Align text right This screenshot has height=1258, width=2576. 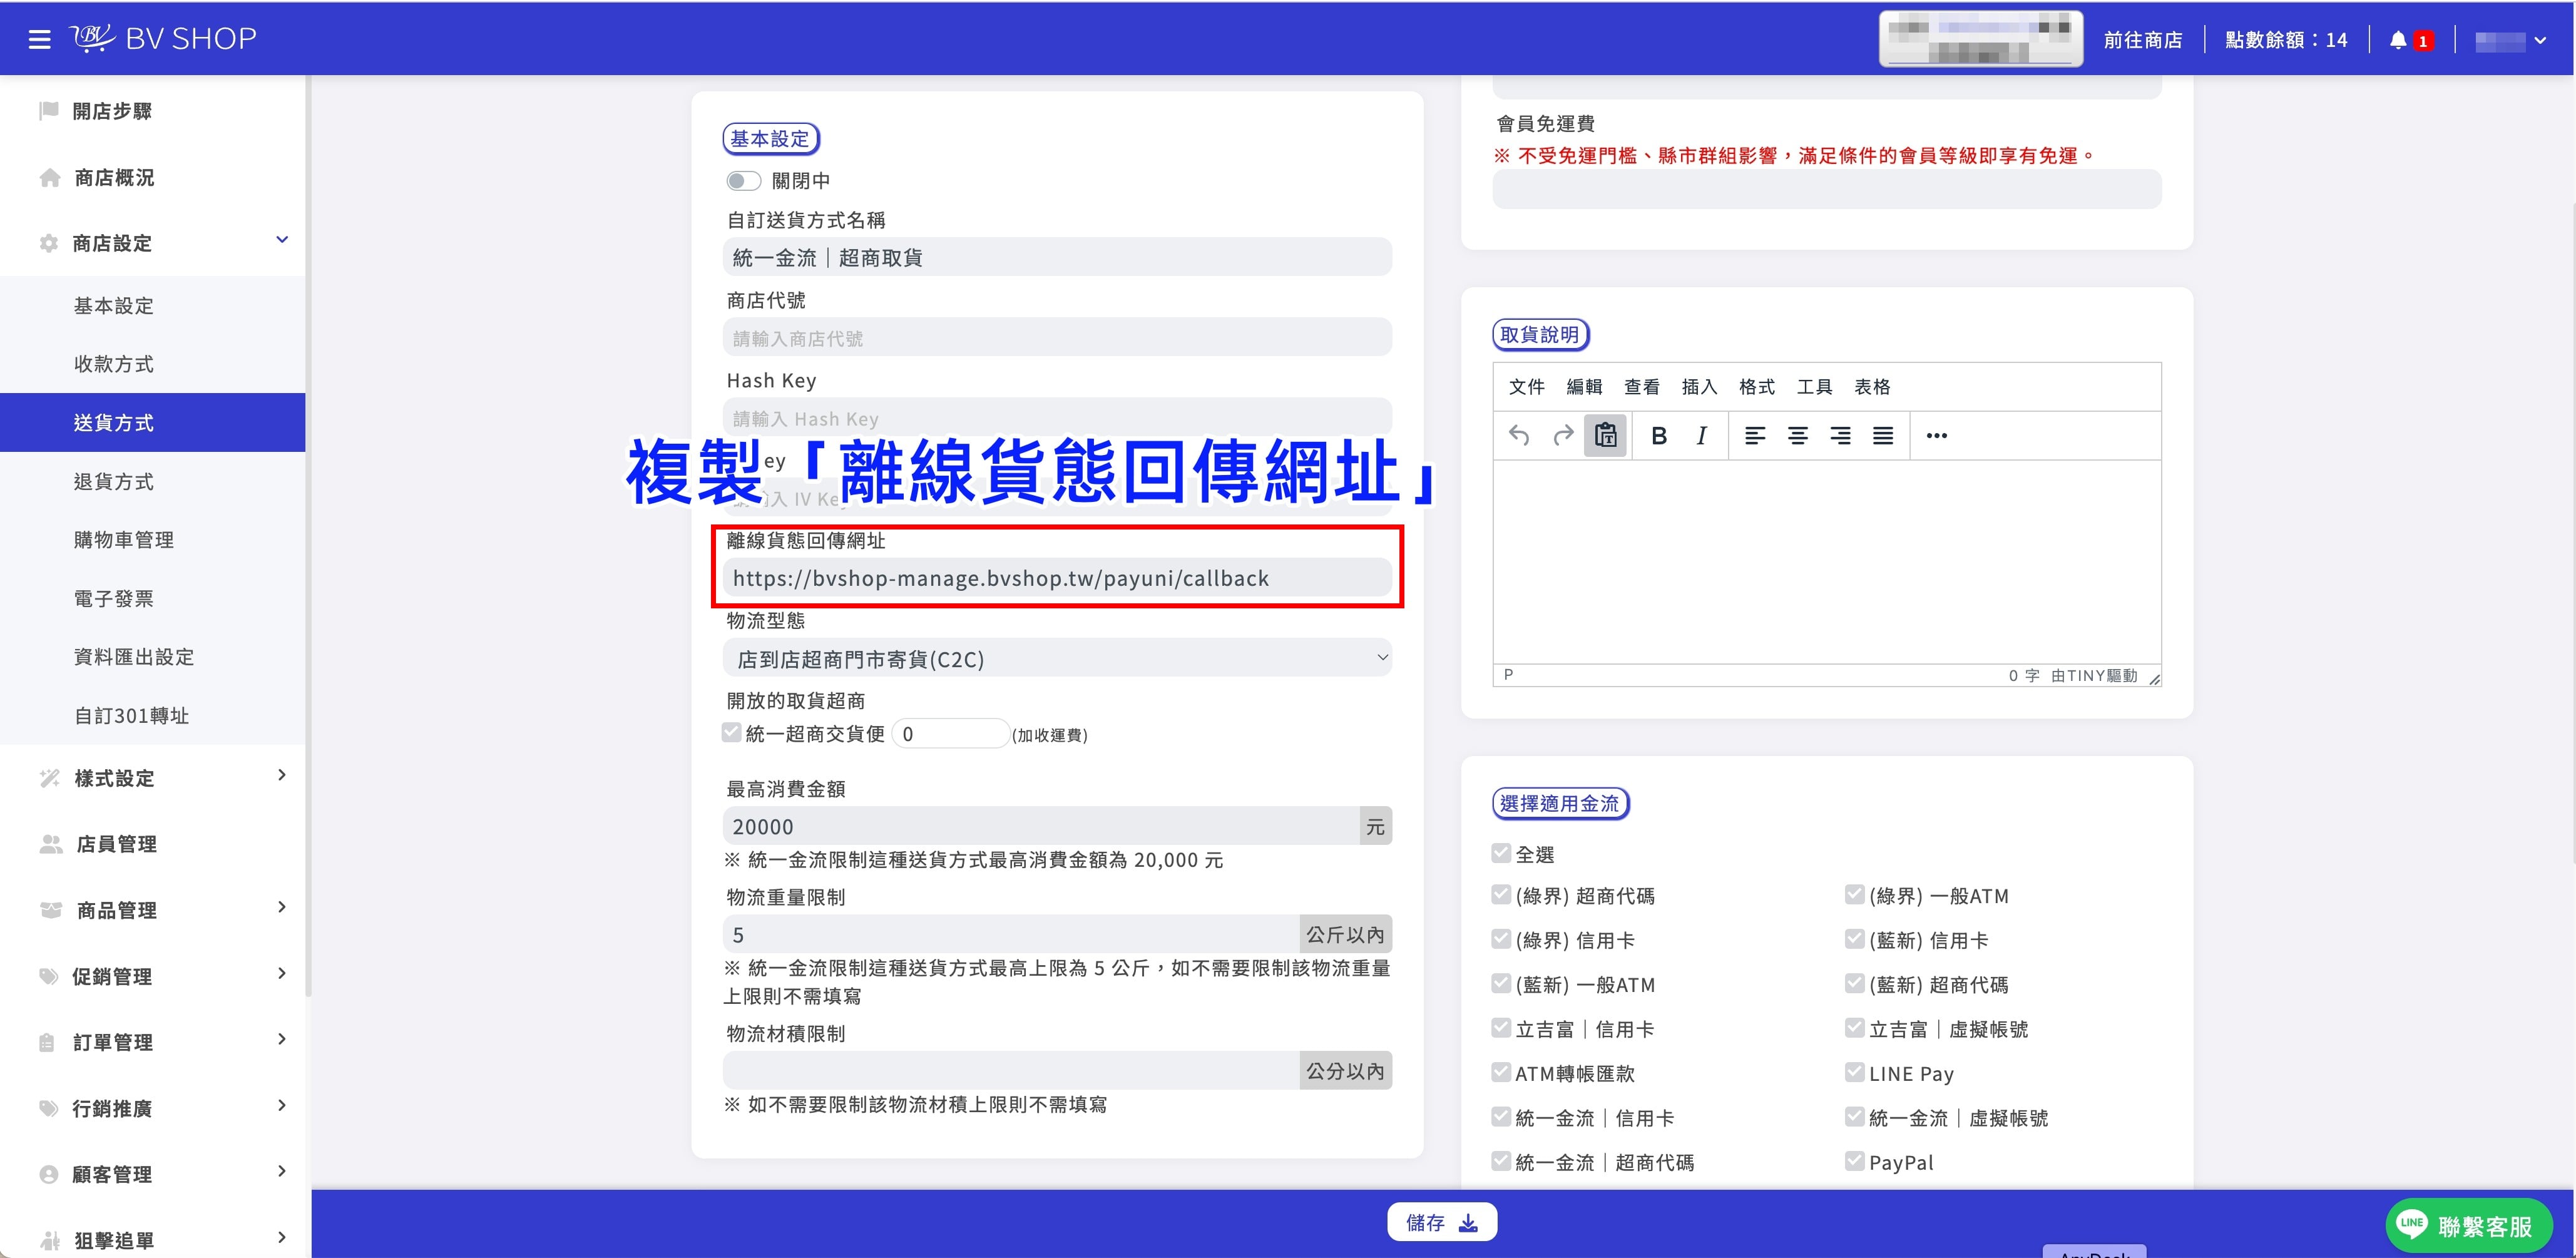[x=1840, y=435]
